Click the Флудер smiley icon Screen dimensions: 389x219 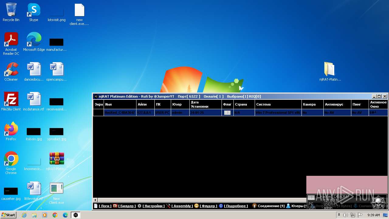196,206
